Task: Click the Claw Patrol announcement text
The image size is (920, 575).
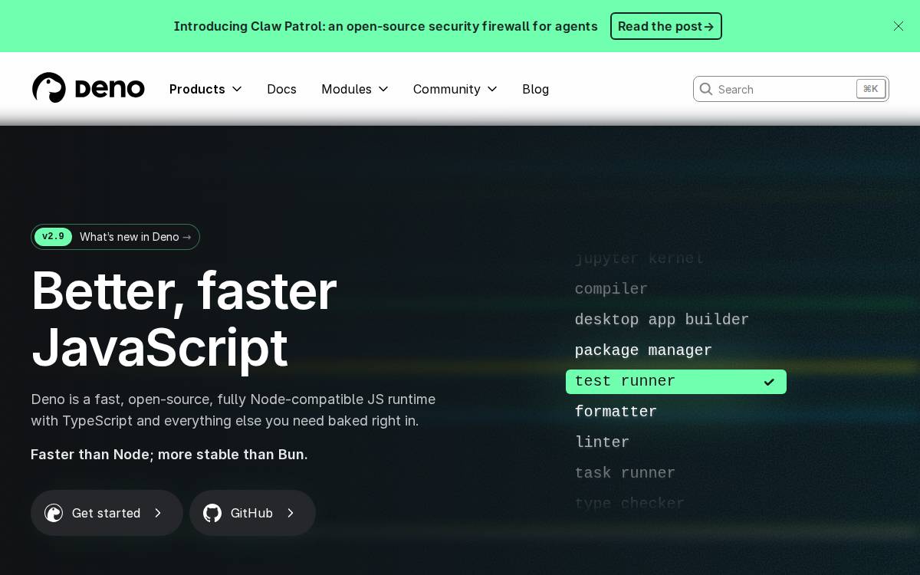Action: [x=386, y=26]
